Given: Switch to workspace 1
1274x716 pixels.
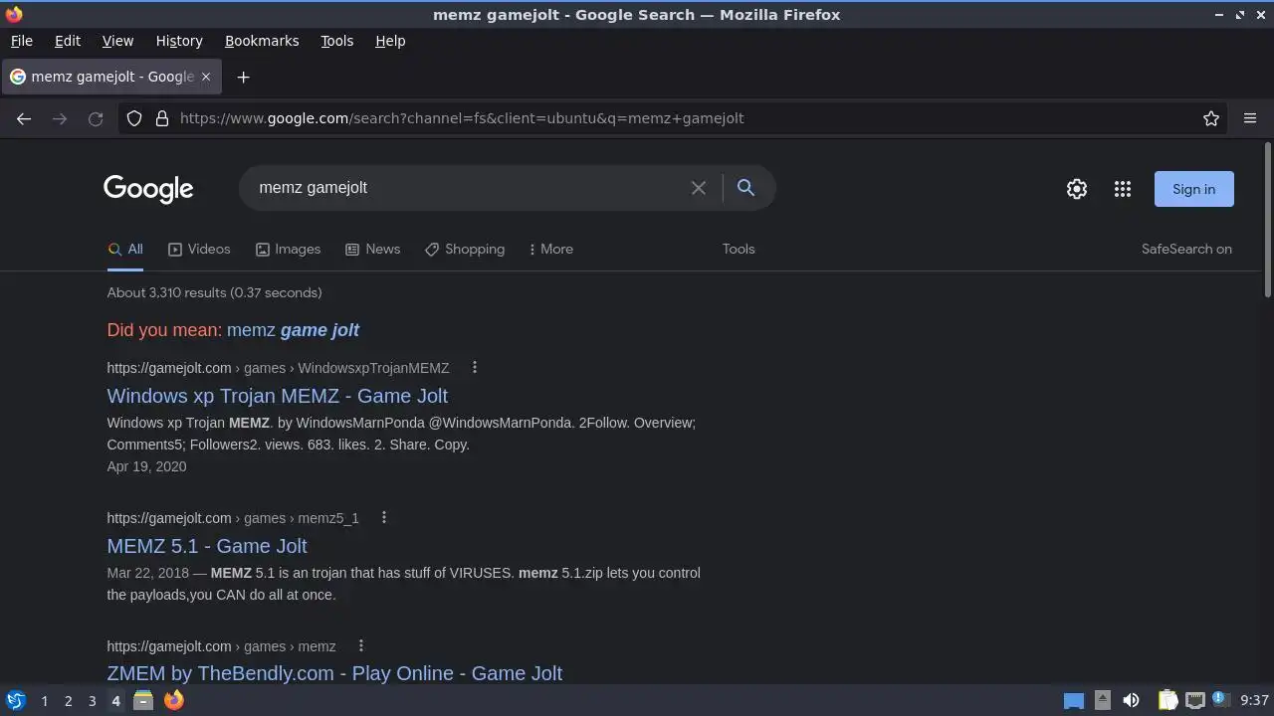Looking at the screenshot, I should (44, 701).
